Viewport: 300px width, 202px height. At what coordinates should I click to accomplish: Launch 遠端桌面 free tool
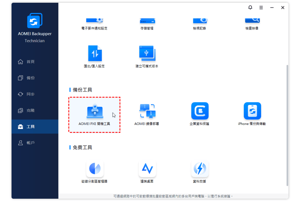[147, 169]
